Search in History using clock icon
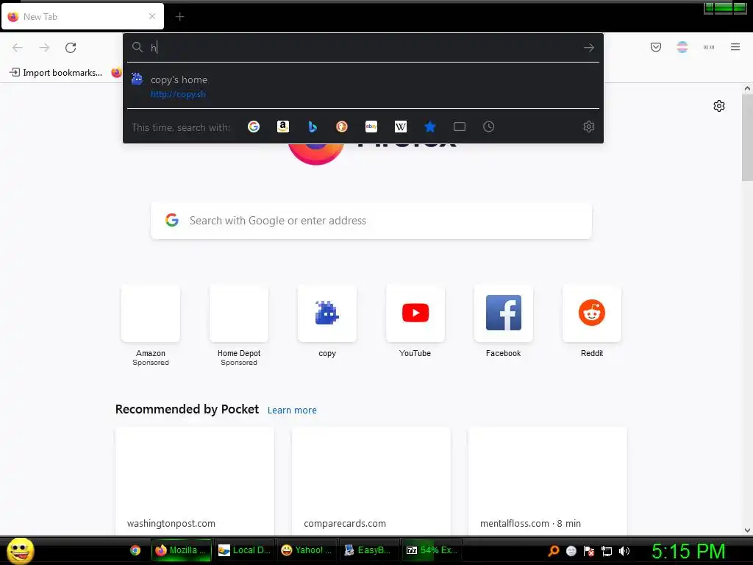 coord(489,127)
